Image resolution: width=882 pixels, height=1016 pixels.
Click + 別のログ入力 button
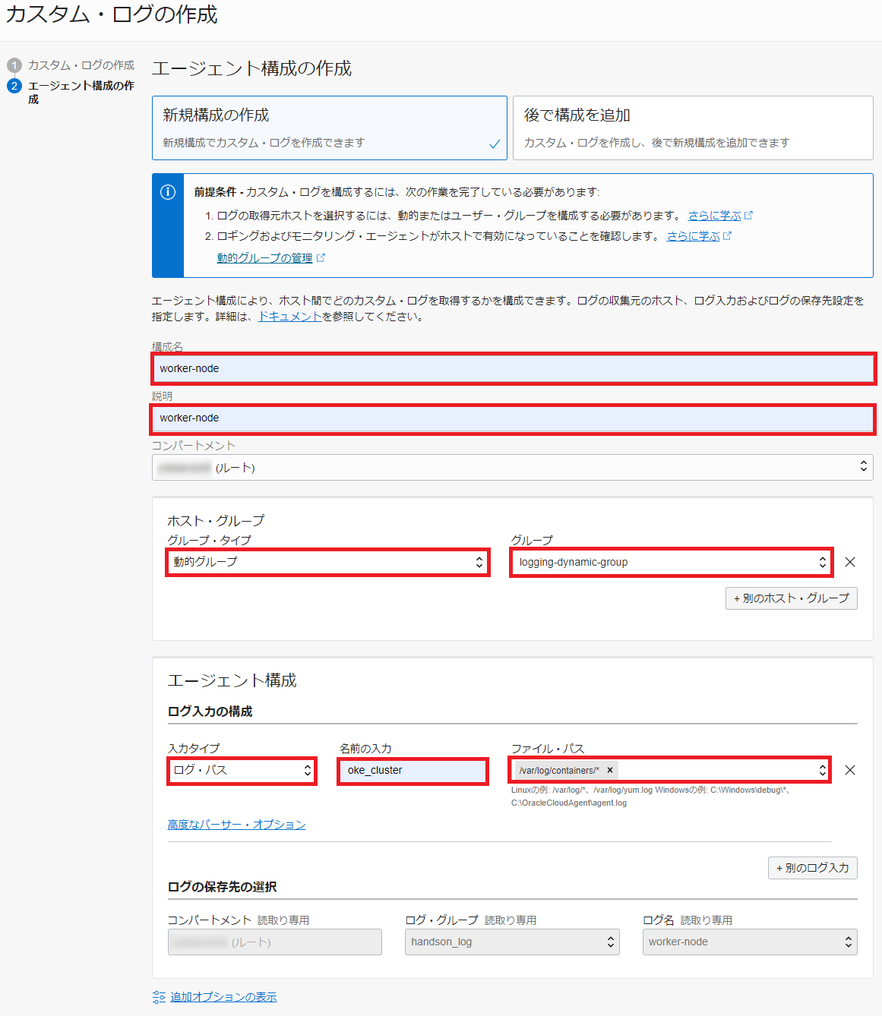pyautogui.click(x=812, y=868)
